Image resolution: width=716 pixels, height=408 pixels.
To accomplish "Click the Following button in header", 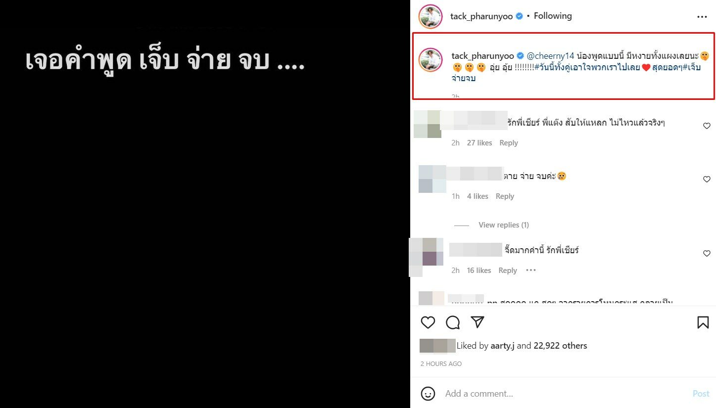I will 553,16.
